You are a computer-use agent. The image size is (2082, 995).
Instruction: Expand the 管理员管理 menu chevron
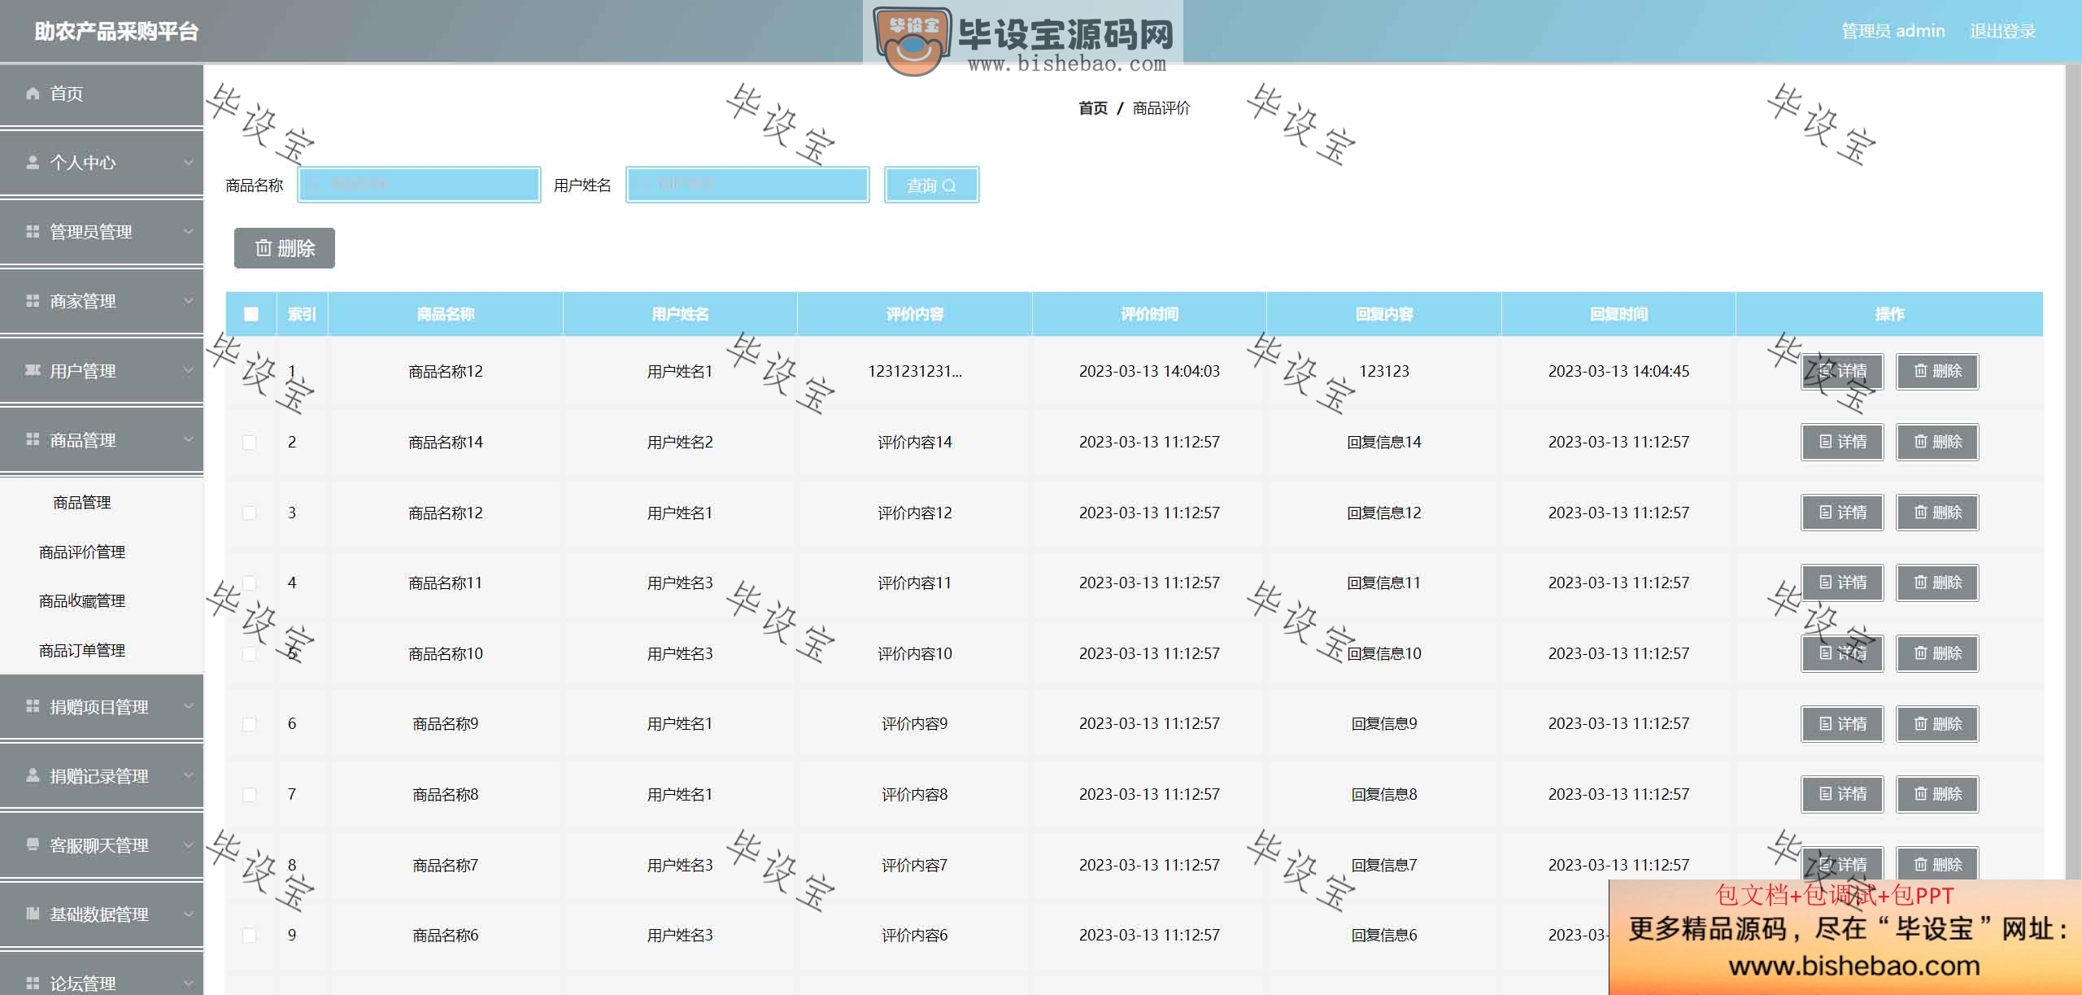[189, 232]
